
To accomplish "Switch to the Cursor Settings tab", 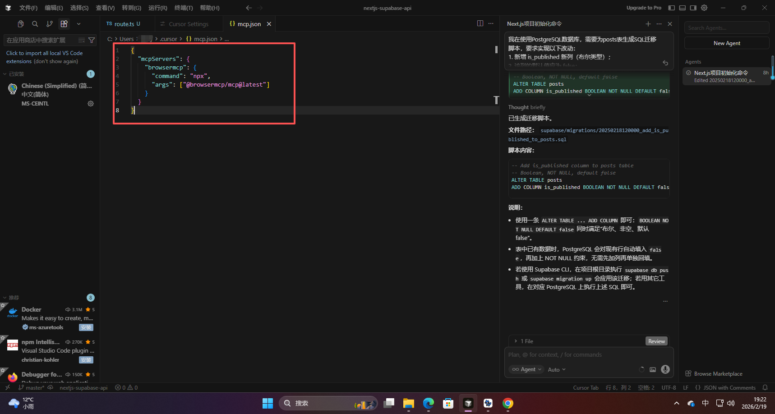I will pyautogui.click(x=189, y=24).
